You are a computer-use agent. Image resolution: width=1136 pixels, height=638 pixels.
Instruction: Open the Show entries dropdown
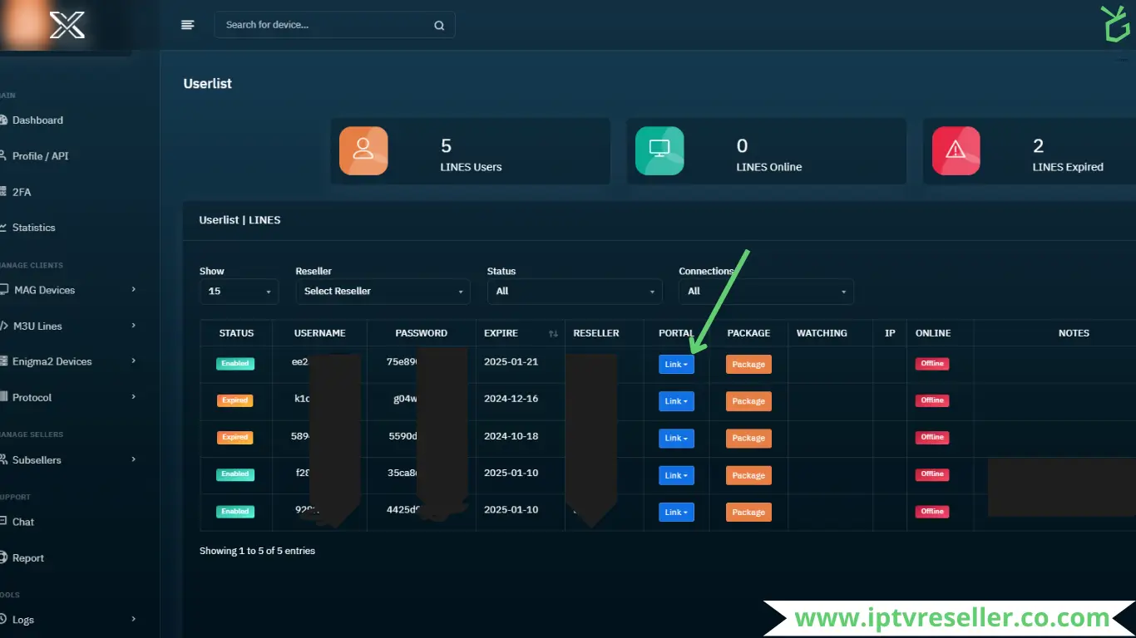click(x=239, y=292)
